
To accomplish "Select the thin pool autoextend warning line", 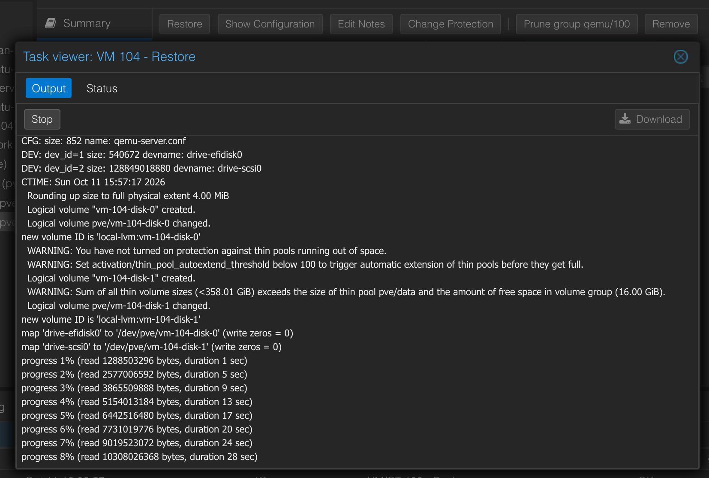I will coord(305,264).
